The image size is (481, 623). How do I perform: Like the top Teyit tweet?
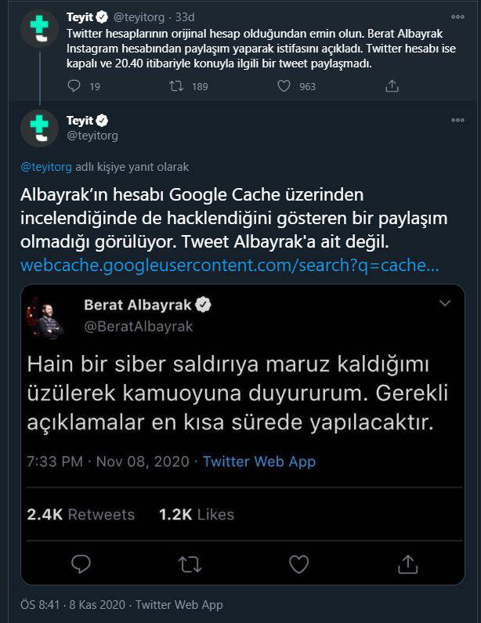point(284,86)
